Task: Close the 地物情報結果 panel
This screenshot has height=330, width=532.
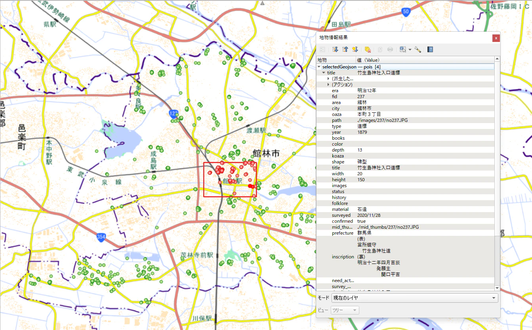Action: coord(496,38)
